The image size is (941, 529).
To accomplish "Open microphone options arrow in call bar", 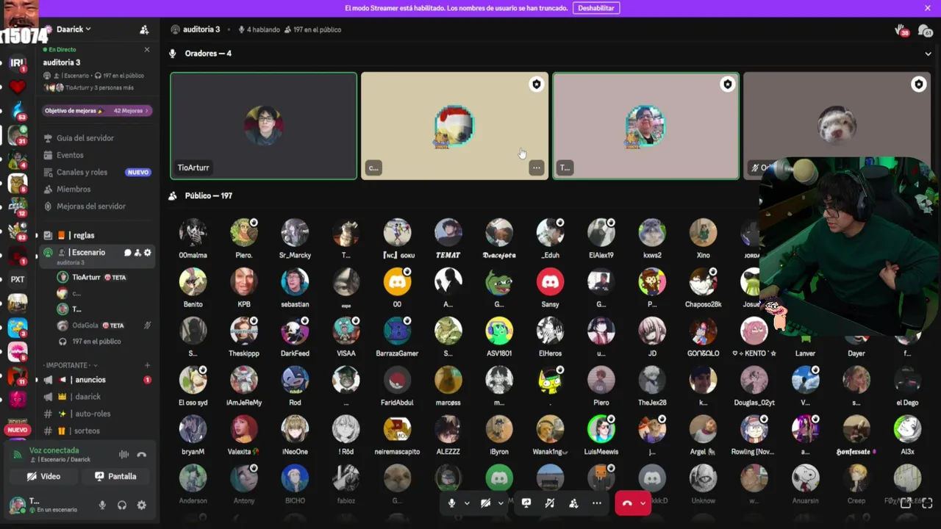I will pyautogui.click(x=466, y=503).
